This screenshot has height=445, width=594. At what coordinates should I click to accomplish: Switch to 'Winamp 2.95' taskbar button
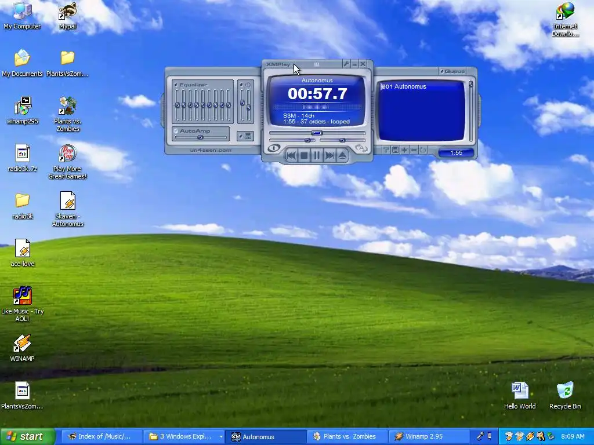(430, 436)
